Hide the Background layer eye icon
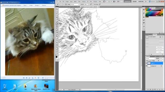 point(146,66)
